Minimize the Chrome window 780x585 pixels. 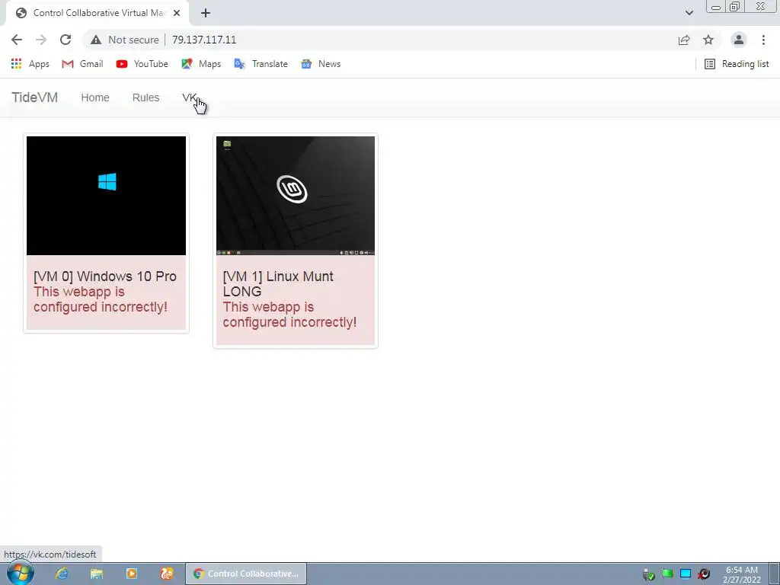tap(716, 7)
